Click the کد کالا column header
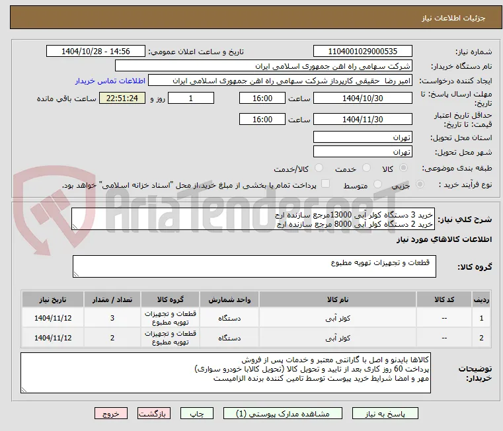Image resolution: width=503 pixels, height=431 pixels. point(444,299)
